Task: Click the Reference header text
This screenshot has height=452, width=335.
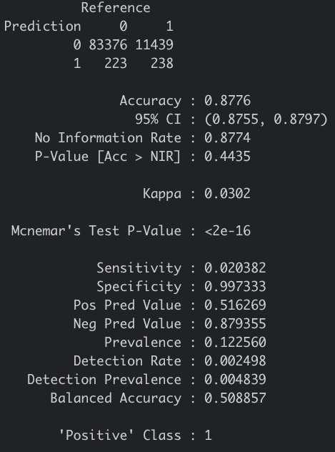Action: (x=116, y=8)
